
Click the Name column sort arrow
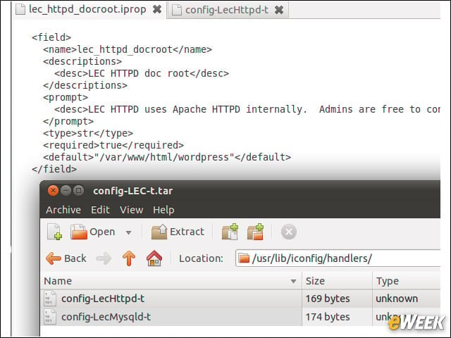(293, 281)
